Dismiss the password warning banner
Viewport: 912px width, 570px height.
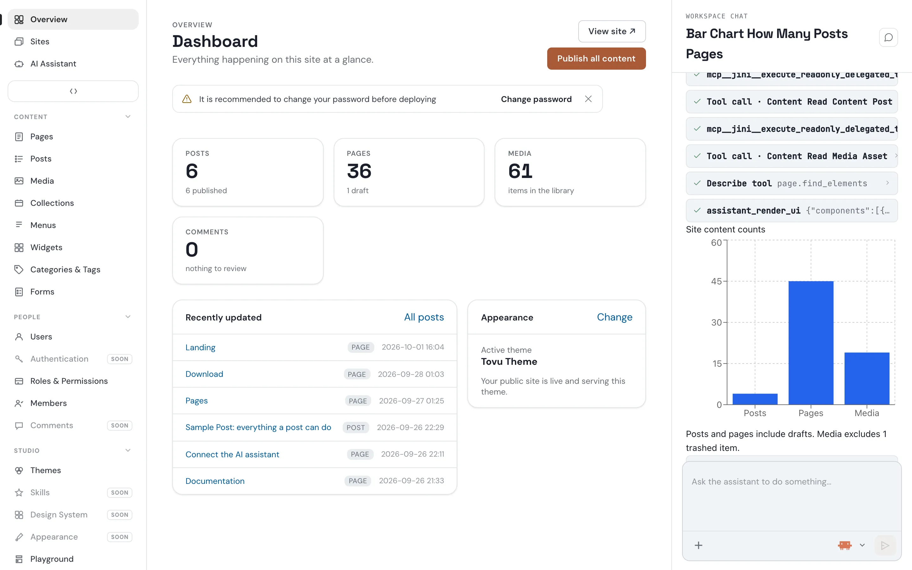point(588,99)
